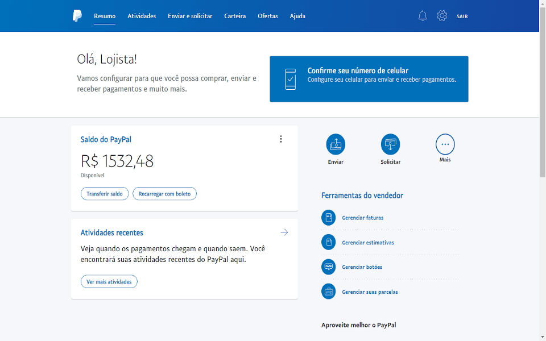This screenshot has height=341, width=546.
Task: Click the R$ 1532,48 balance amount
Action: [x=117, y=161]
